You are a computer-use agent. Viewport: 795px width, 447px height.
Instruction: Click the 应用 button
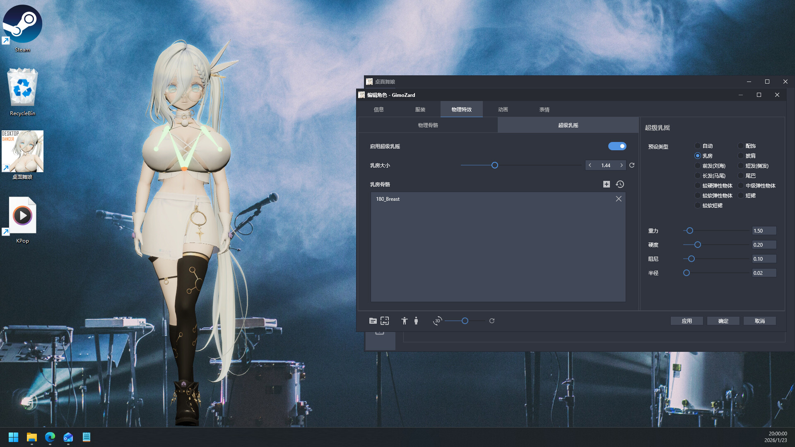(687, 321)
